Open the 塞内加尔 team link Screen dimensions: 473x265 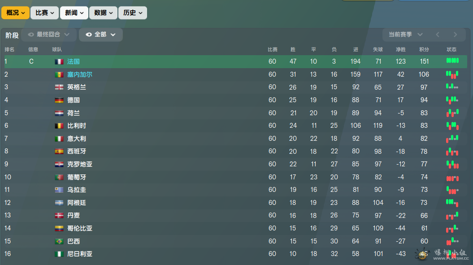point(80,74)
